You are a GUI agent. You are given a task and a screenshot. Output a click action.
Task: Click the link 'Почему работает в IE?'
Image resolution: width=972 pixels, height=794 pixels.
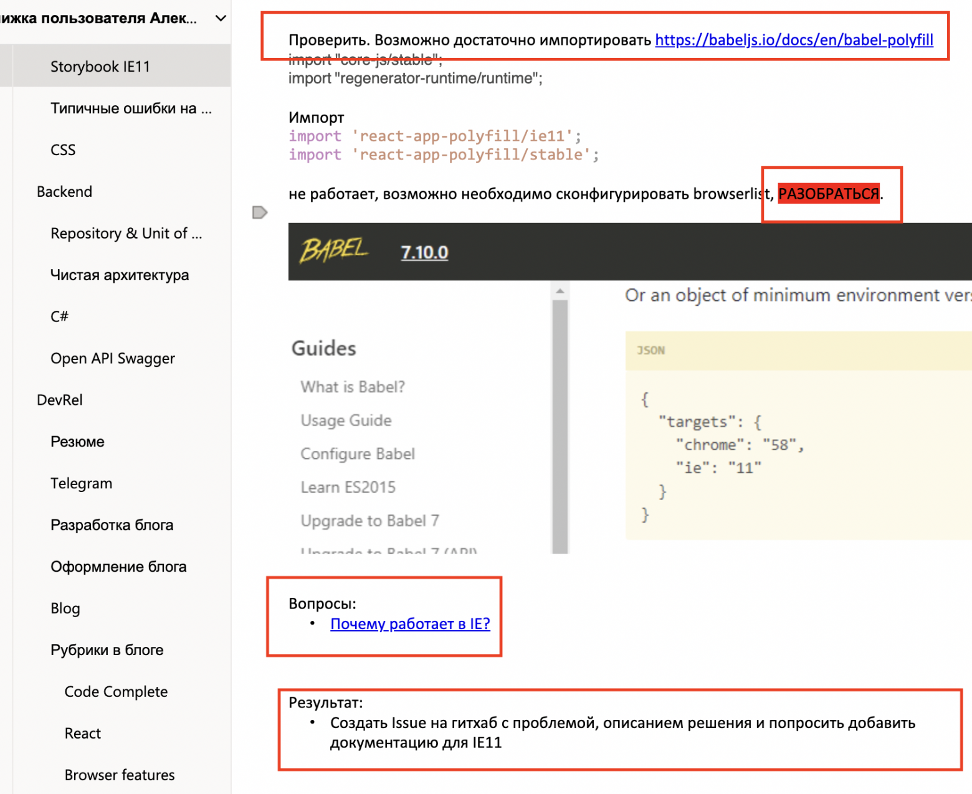pos(410,624)
